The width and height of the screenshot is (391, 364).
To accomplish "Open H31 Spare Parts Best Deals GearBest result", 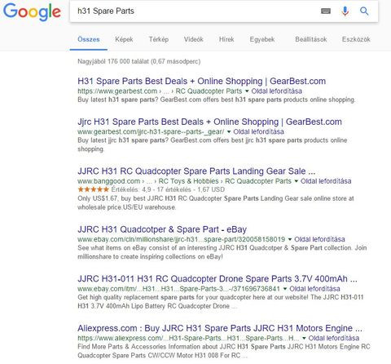I will click(201, 81).
